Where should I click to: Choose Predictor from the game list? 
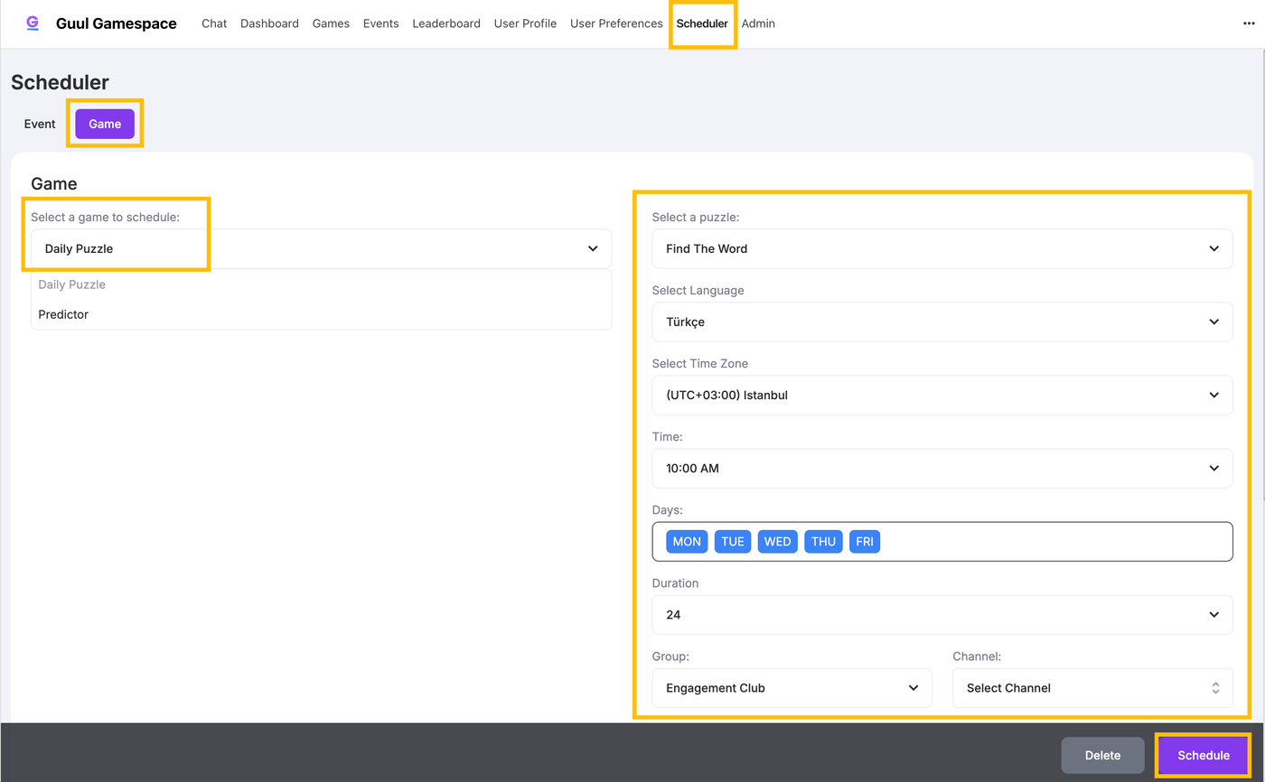[x=63, y=314]
